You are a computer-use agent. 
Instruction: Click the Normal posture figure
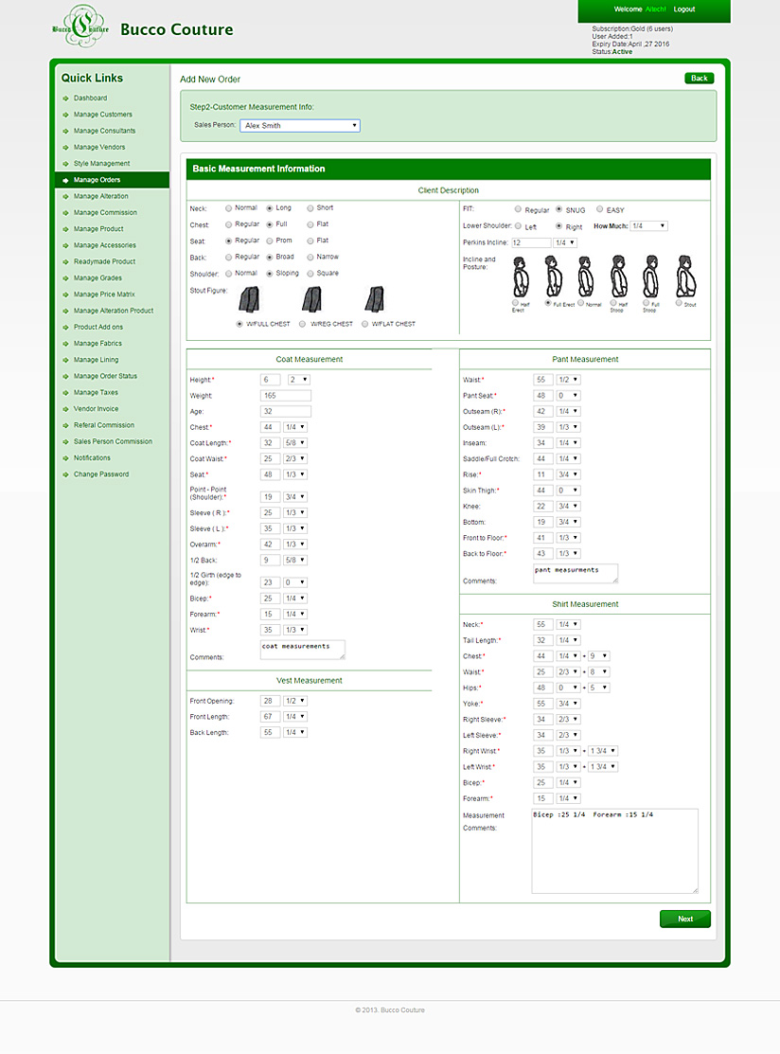pyautogui.click(x=586, y=277)
